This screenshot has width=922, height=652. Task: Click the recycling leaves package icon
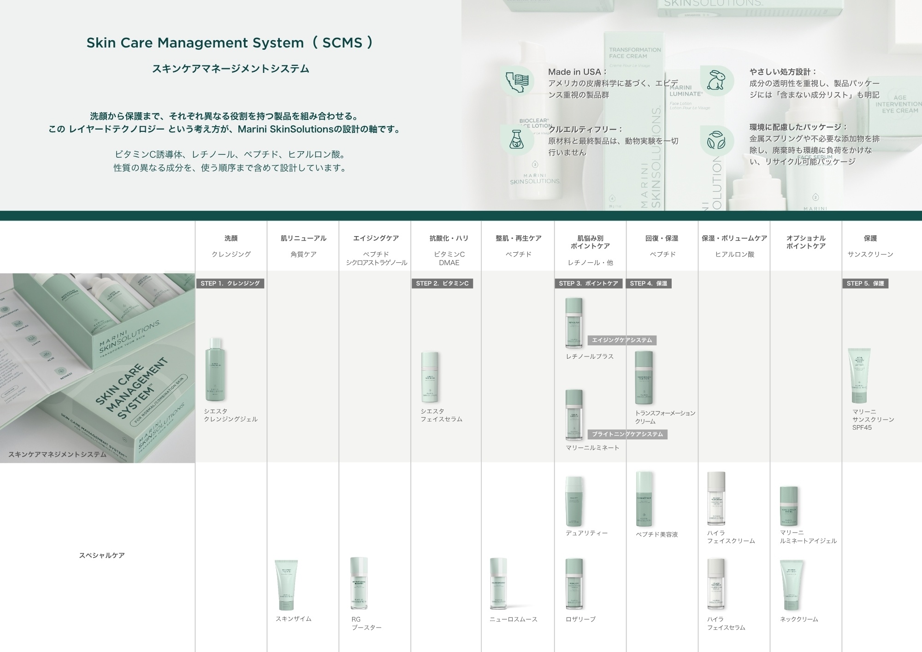[717, 141]
